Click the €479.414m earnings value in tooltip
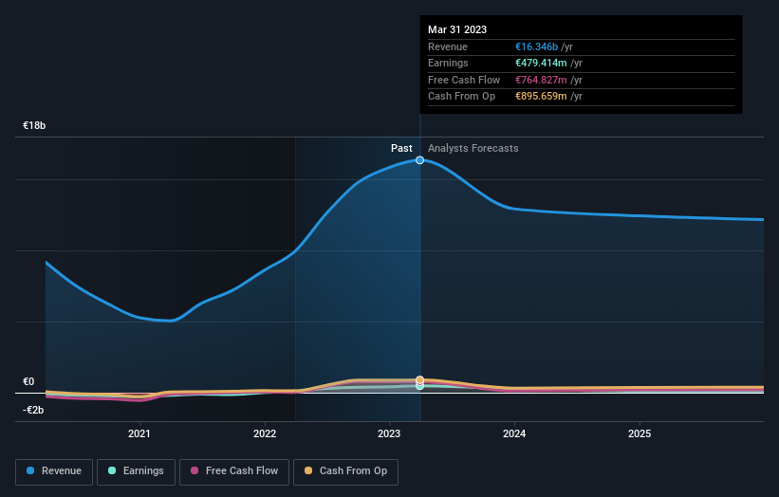The image size is (779, 497). coord(541,63)
